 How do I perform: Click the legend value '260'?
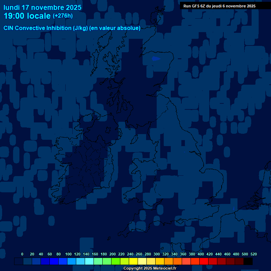(139, 254)
